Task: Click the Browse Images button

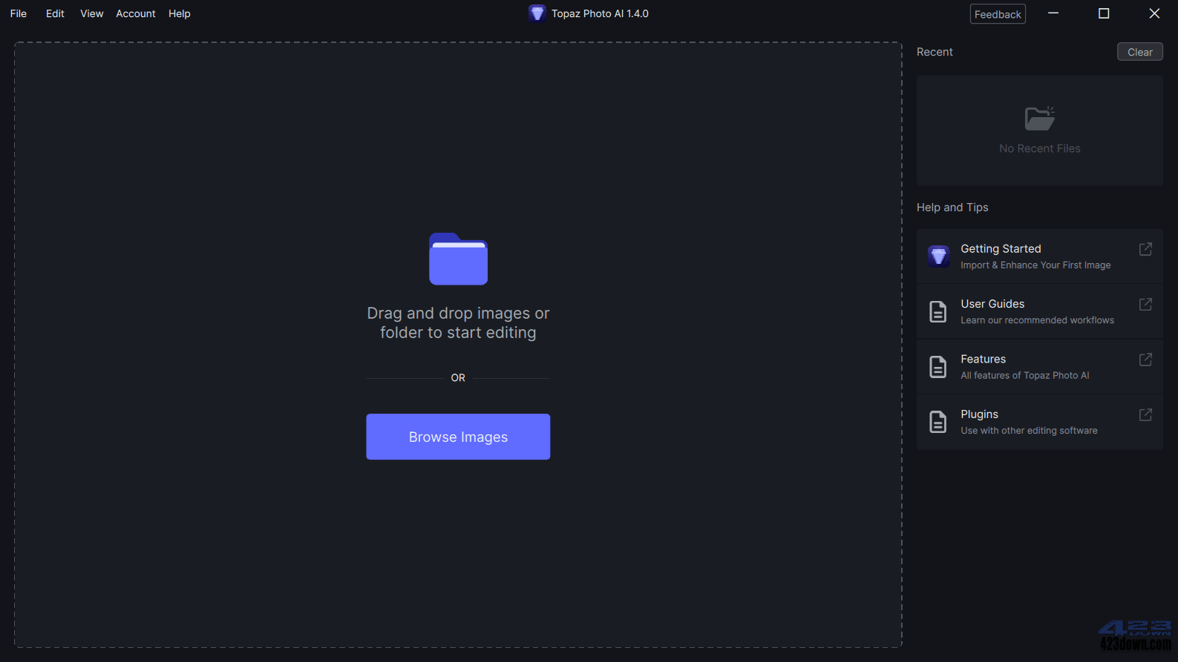Action: (x=458, y=437)
